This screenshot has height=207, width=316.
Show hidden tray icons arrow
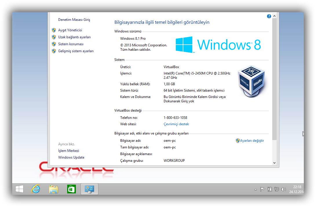255,189
